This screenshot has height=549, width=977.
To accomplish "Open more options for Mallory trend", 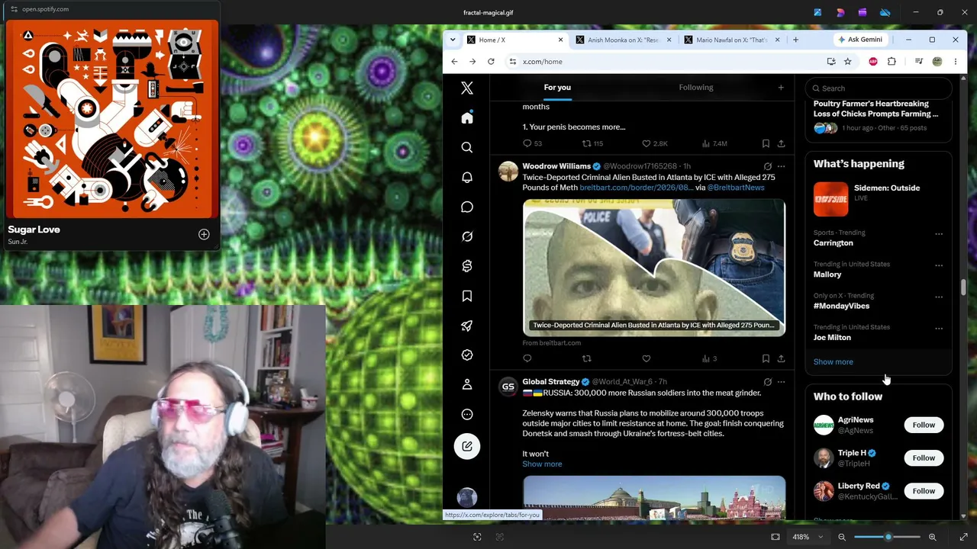I will [939, 265].
